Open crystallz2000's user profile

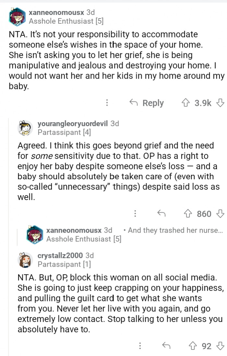(60, 255)
